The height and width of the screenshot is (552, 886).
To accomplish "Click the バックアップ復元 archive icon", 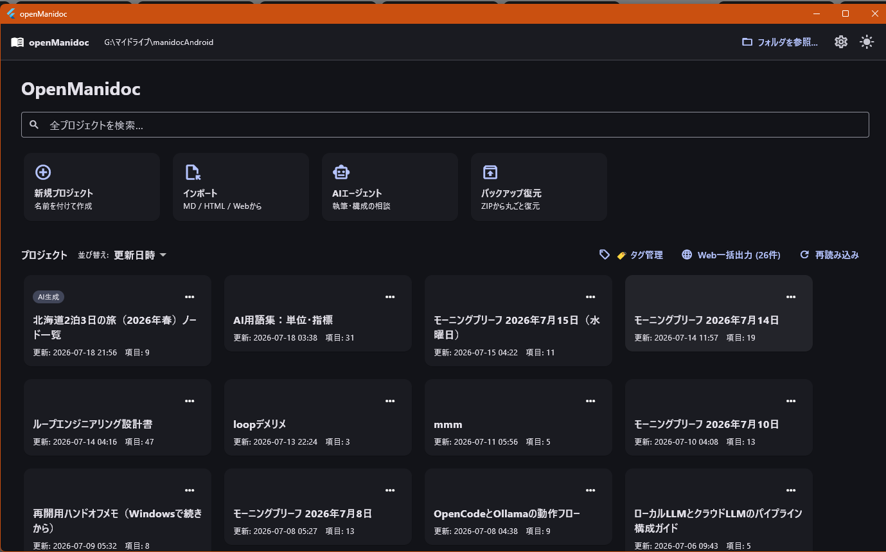I will point(490,172).
